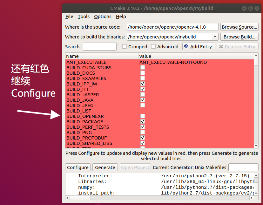
Task: Click the output log horizontal scrollbar thumb
Action: click(80, 198)
